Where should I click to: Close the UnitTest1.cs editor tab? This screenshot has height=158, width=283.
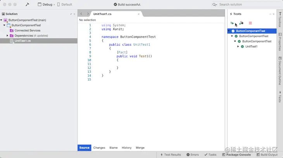coord(139,14)
